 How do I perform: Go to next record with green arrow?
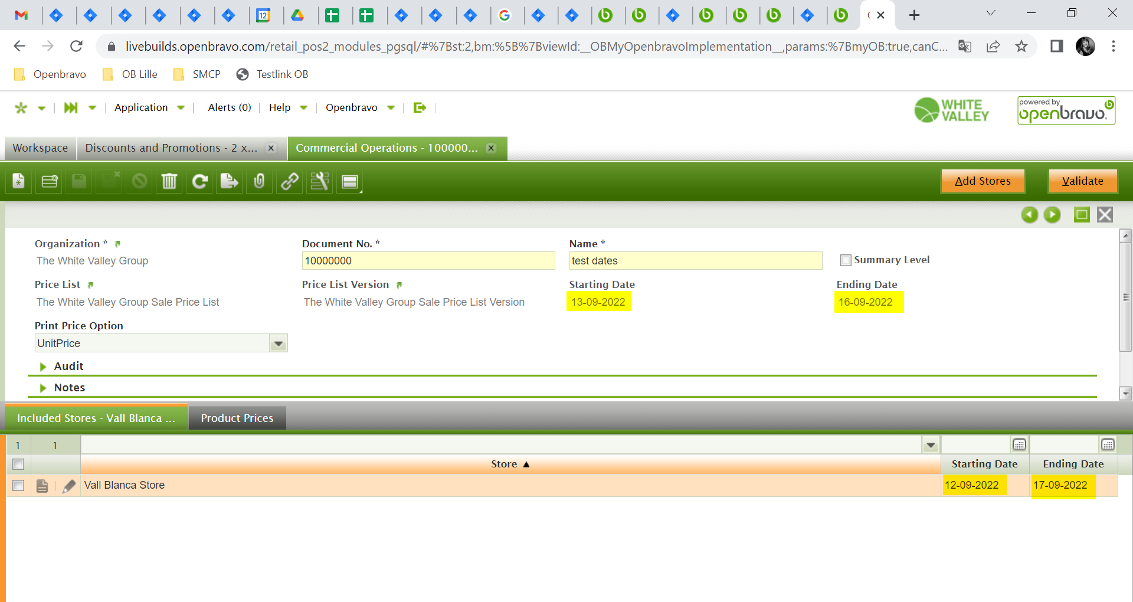coord(1052,215)
